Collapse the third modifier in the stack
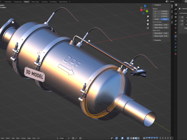 tap(180, 24)
